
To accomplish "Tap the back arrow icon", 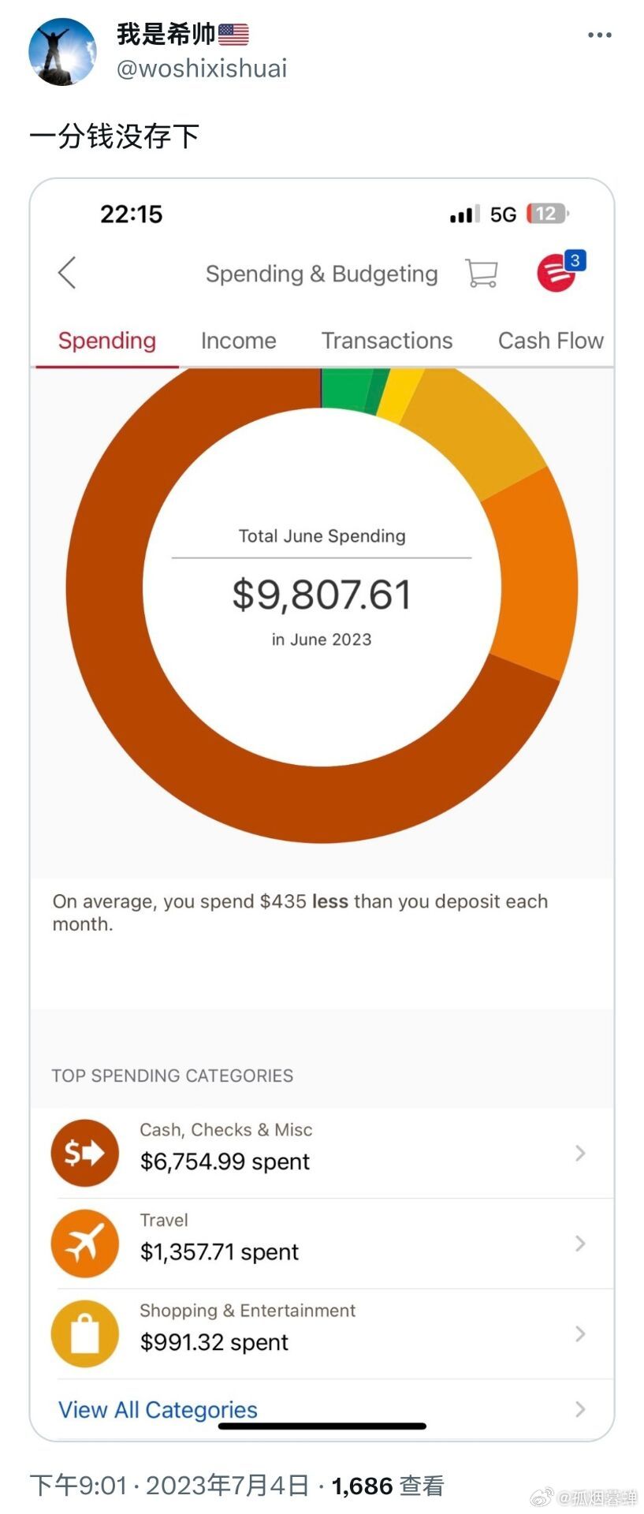I will click(67, 273).
